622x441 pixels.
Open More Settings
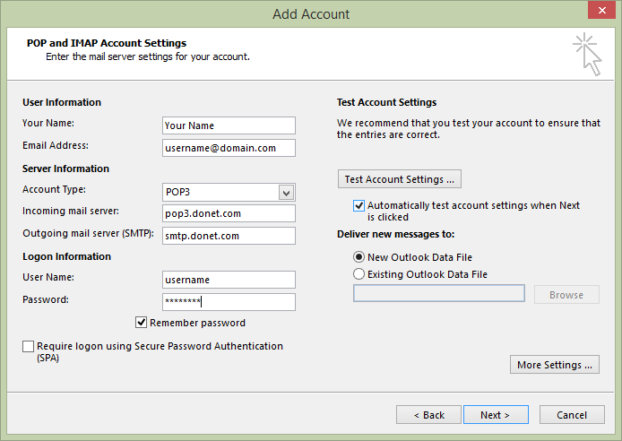pos(555,365)
